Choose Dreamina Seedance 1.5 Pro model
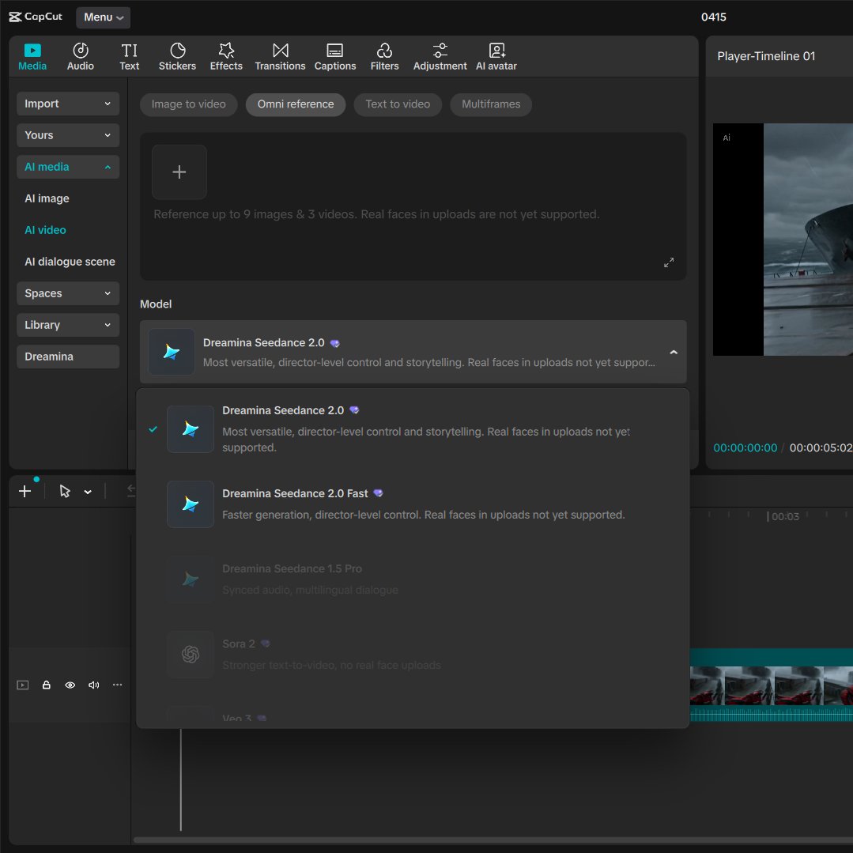This screenshot has height=853, width=853. pos(413,579)
